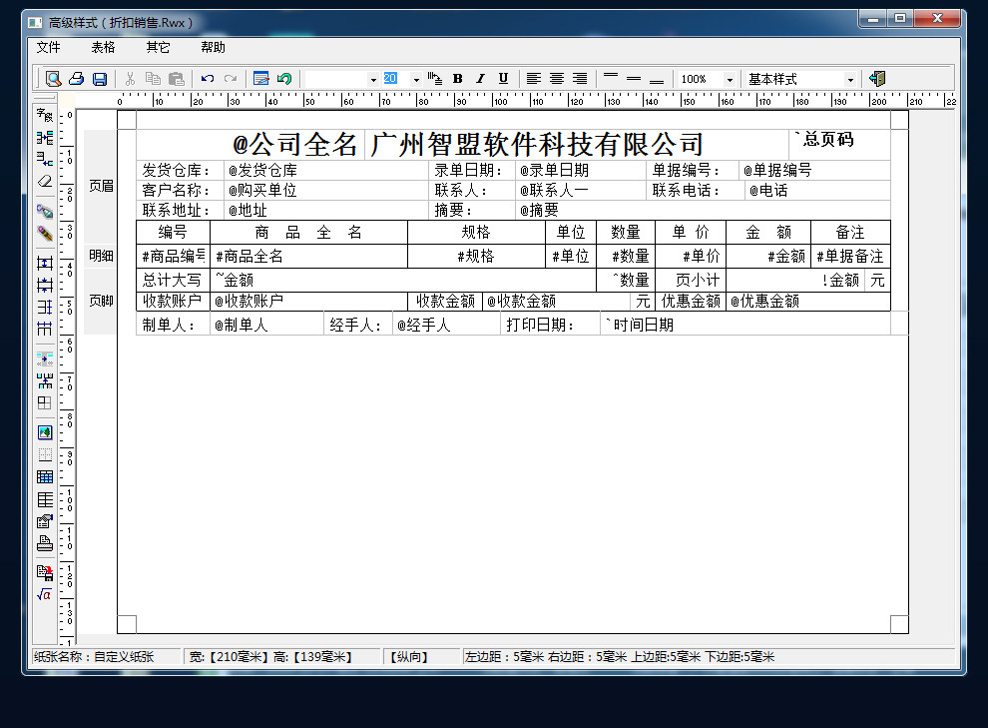Select the 页脚 footer band label
The width and height of the screenshot is (988, 728).
101,301
